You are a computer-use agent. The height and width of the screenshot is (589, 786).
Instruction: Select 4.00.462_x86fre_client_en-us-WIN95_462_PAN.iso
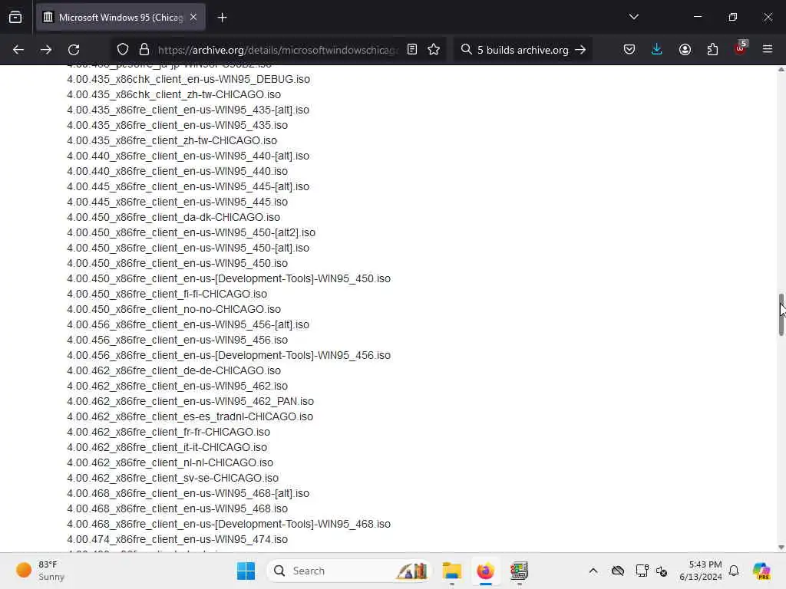[x=190, y=401]
